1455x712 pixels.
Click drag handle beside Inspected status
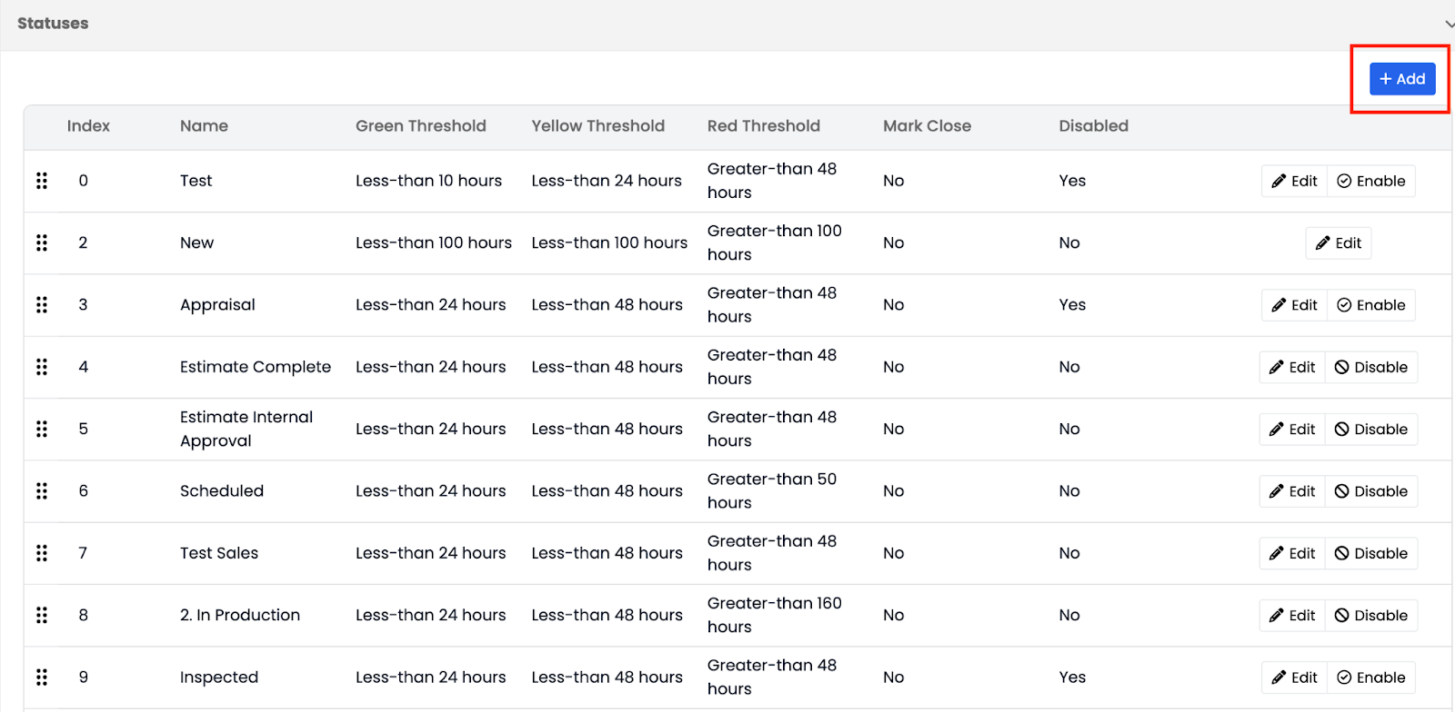[x=42, y=677]
